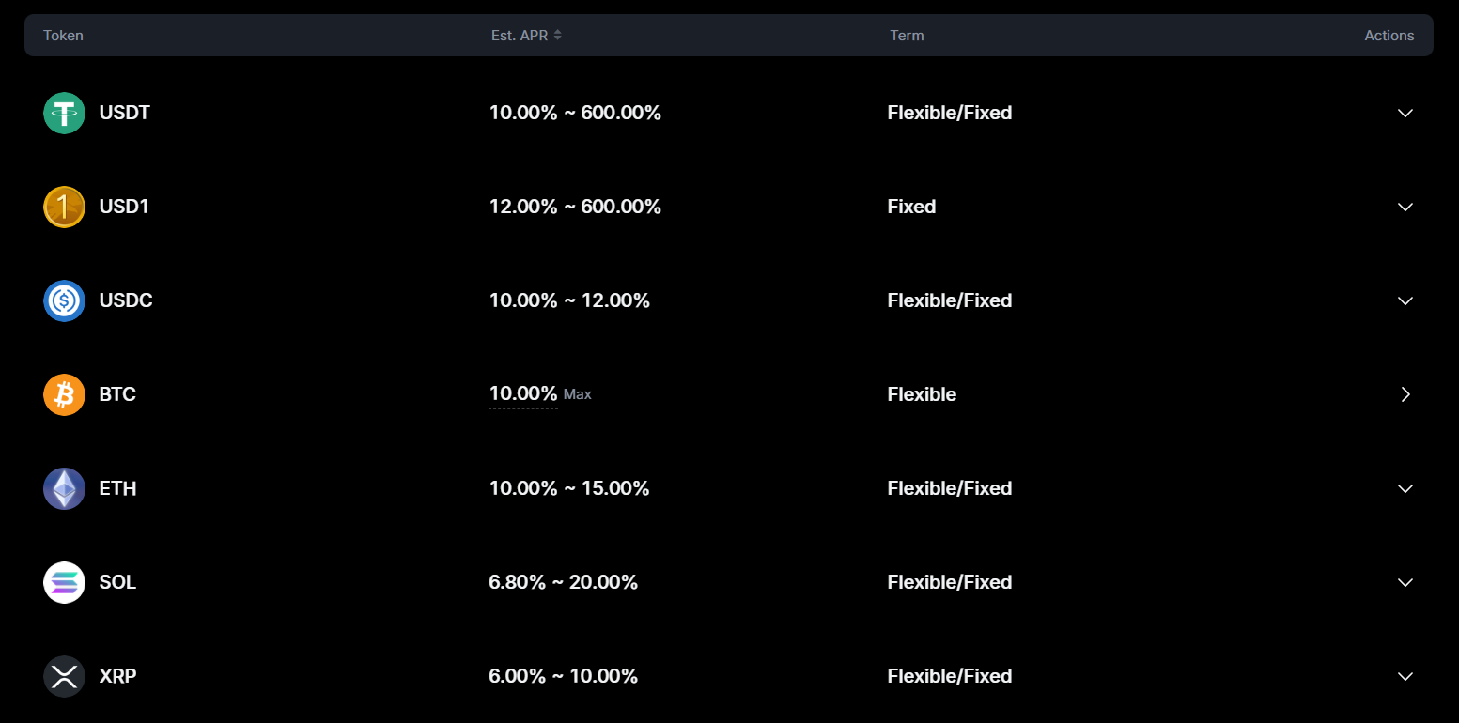
Task: Click the Ethereum diamond icon
Action: point(64,488)
